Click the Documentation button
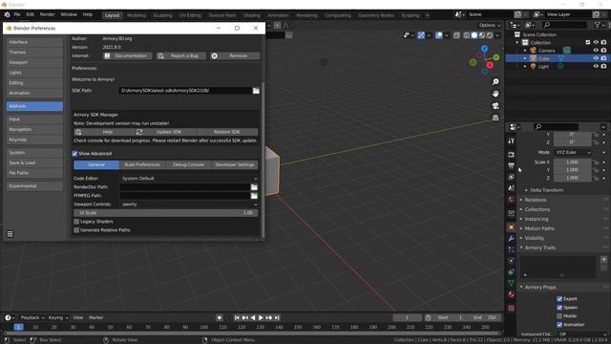This screenshot has width=611, height=344. [127, 55]
